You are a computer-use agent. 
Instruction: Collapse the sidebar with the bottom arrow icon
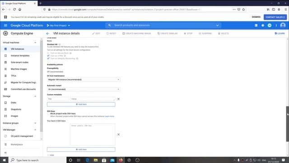coord(5,153)
